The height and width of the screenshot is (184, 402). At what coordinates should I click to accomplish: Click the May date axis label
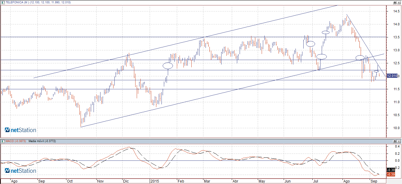tap(262, 182)
